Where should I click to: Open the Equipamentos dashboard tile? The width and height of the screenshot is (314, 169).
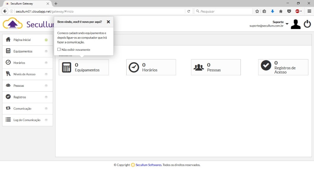[x=84, y=67]
